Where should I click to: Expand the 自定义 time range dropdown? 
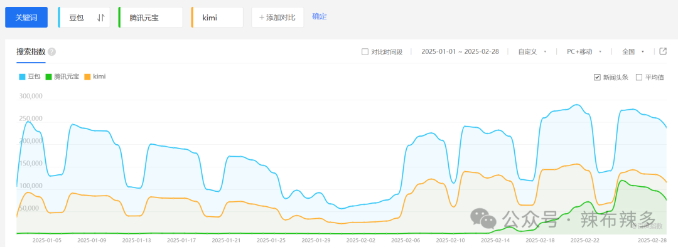(x=533, y=52)
